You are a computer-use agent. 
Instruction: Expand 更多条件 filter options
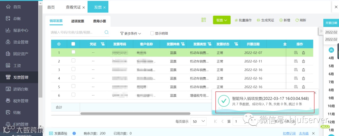[x=131, y=34]
